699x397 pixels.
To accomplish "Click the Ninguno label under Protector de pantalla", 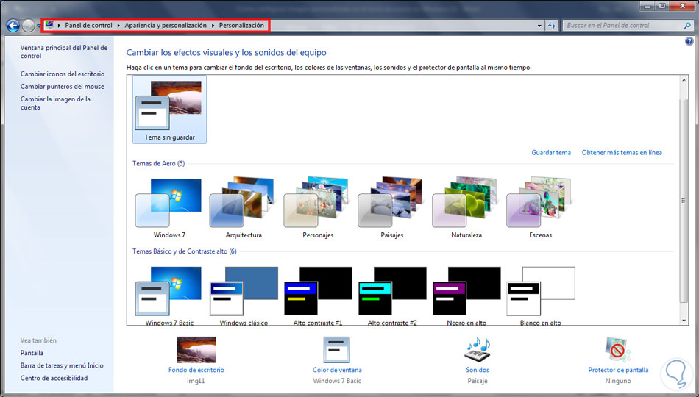I will tap(618, 381).
